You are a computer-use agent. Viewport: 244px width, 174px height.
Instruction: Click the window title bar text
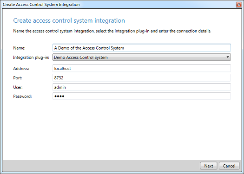[x=41, y=5]
